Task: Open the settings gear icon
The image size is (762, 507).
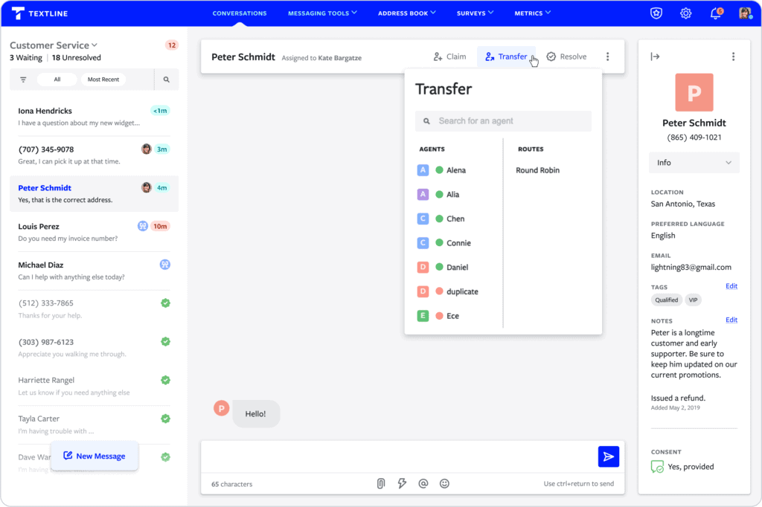Action: tap(685, 13)
